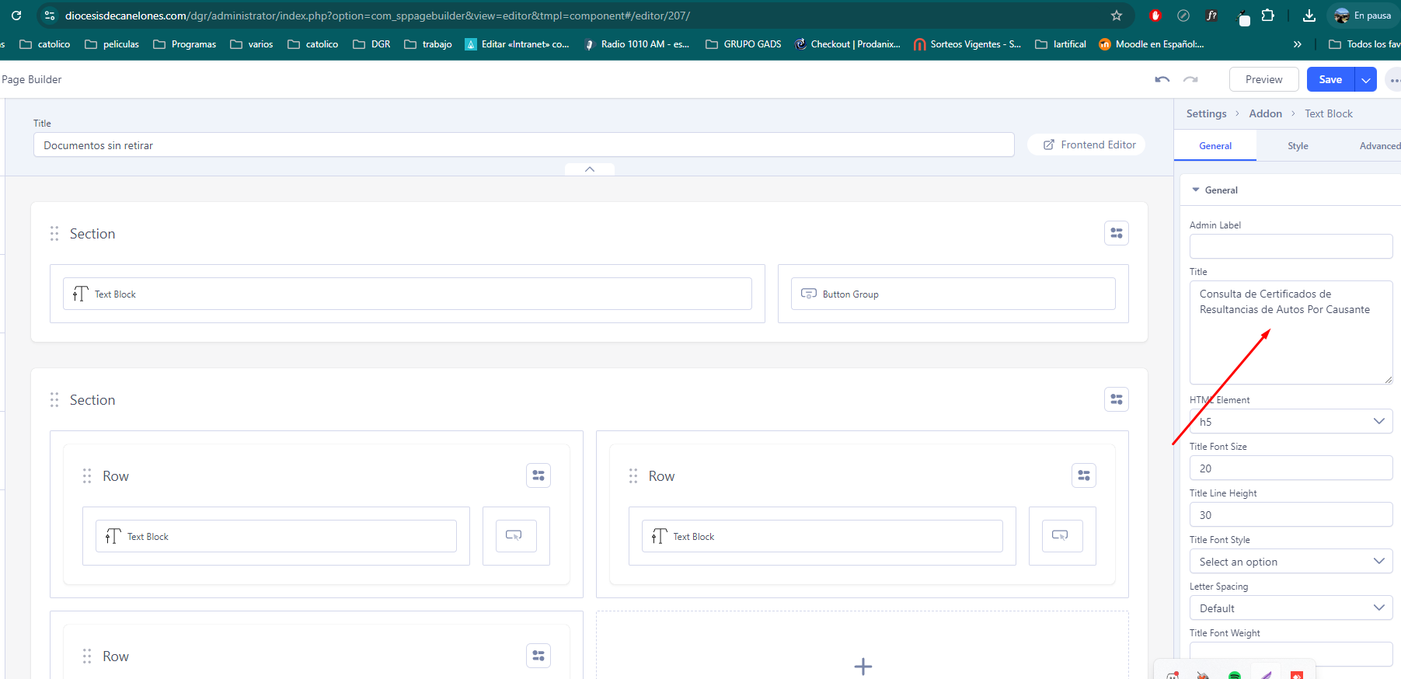Select the button addon in right Row

pyautogui.click(x=1062, y=536)
